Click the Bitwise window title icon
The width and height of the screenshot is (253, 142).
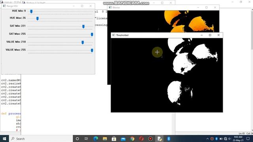tap(110, 7)
